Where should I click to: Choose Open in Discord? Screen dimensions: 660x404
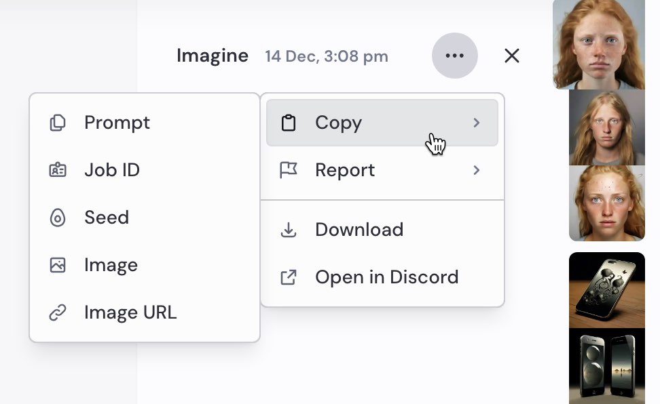point(386,277)
